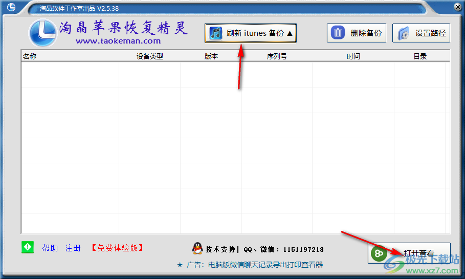Click the music note iTunes icon
Screen dimensions: 465x279
tap(215, 33)
